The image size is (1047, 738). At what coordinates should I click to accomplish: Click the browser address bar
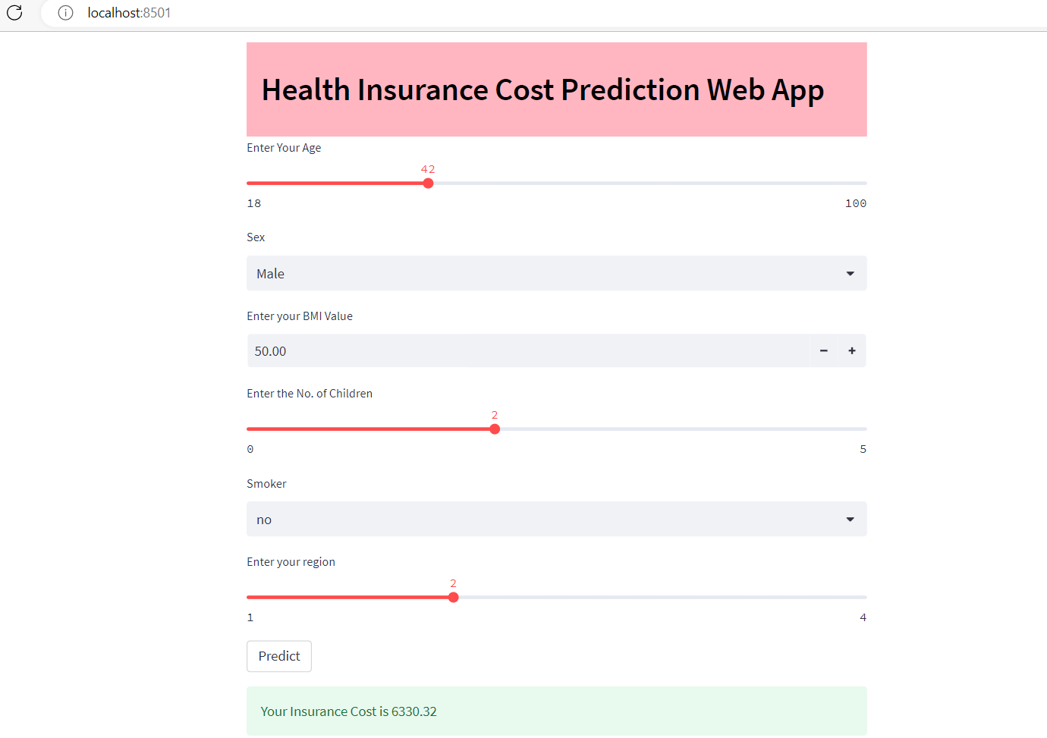(x=303, y=13)
